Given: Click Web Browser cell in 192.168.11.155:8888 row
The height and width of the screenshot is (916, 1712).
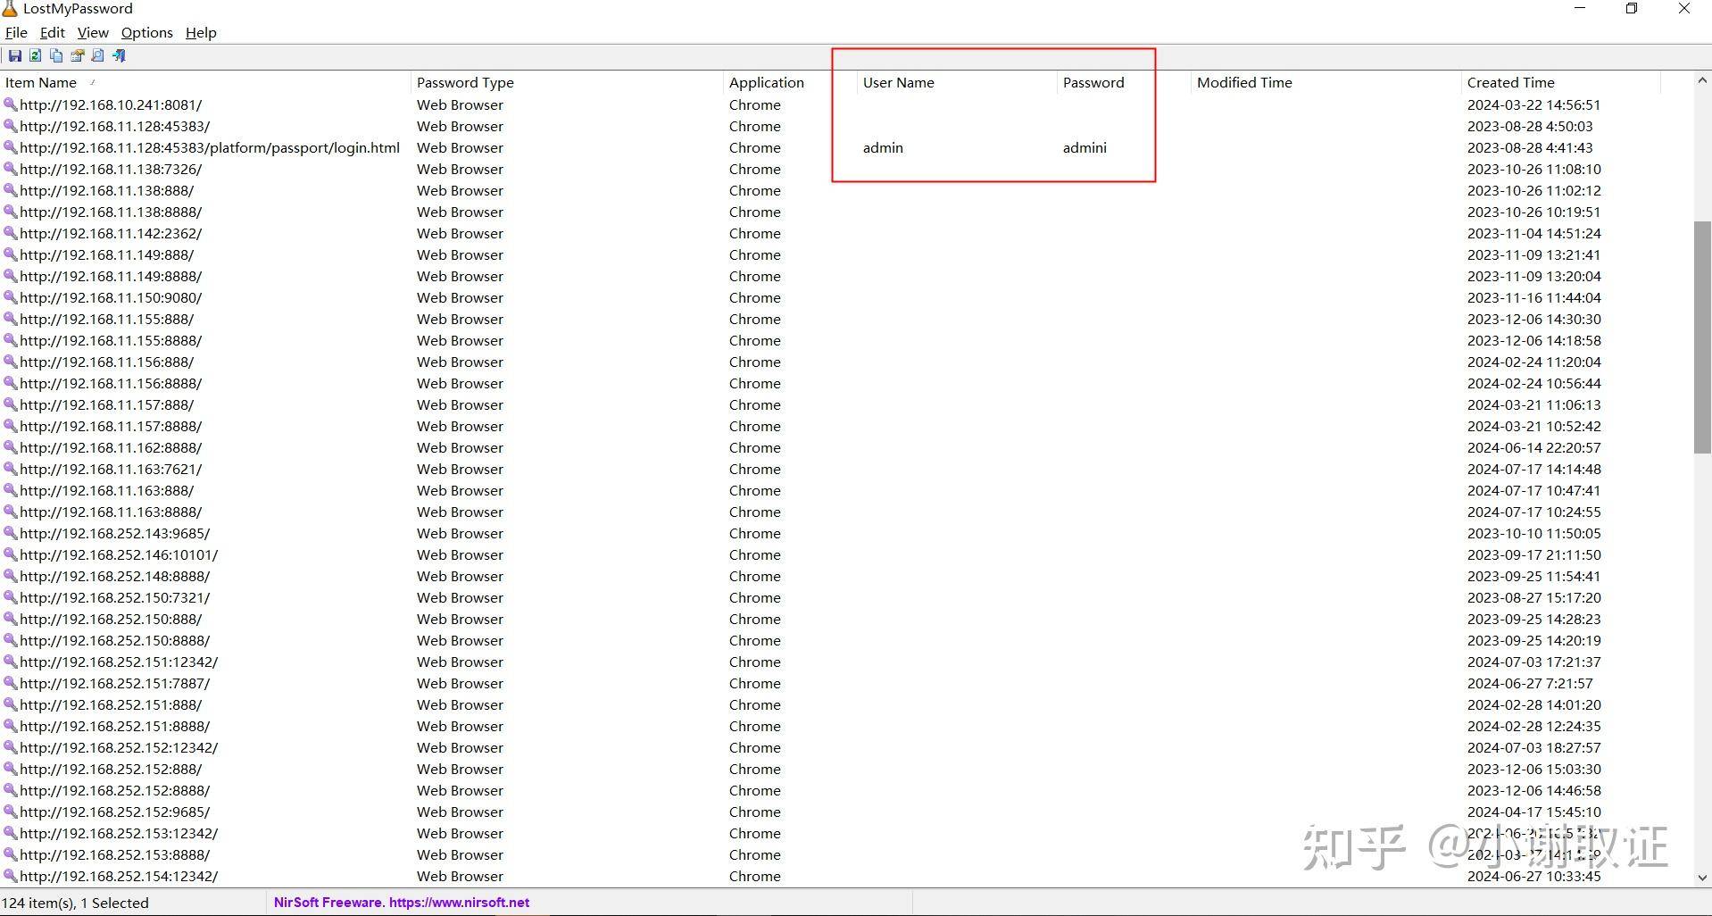Looking at the screenshot, I should coord(460,340).
